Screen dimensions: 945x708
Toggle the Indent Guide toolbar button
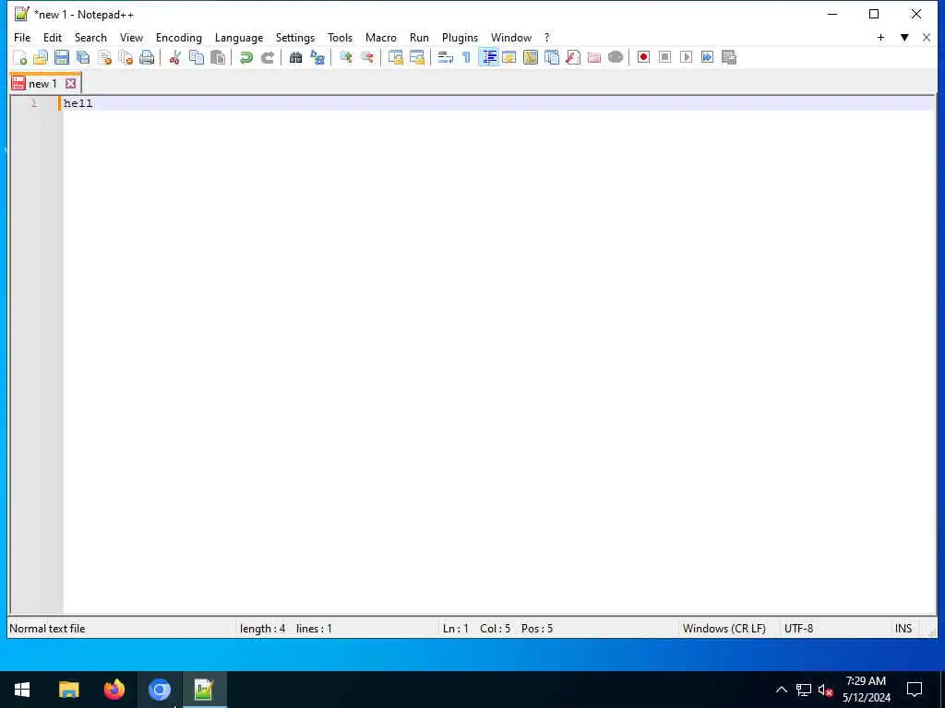point(488,57)
